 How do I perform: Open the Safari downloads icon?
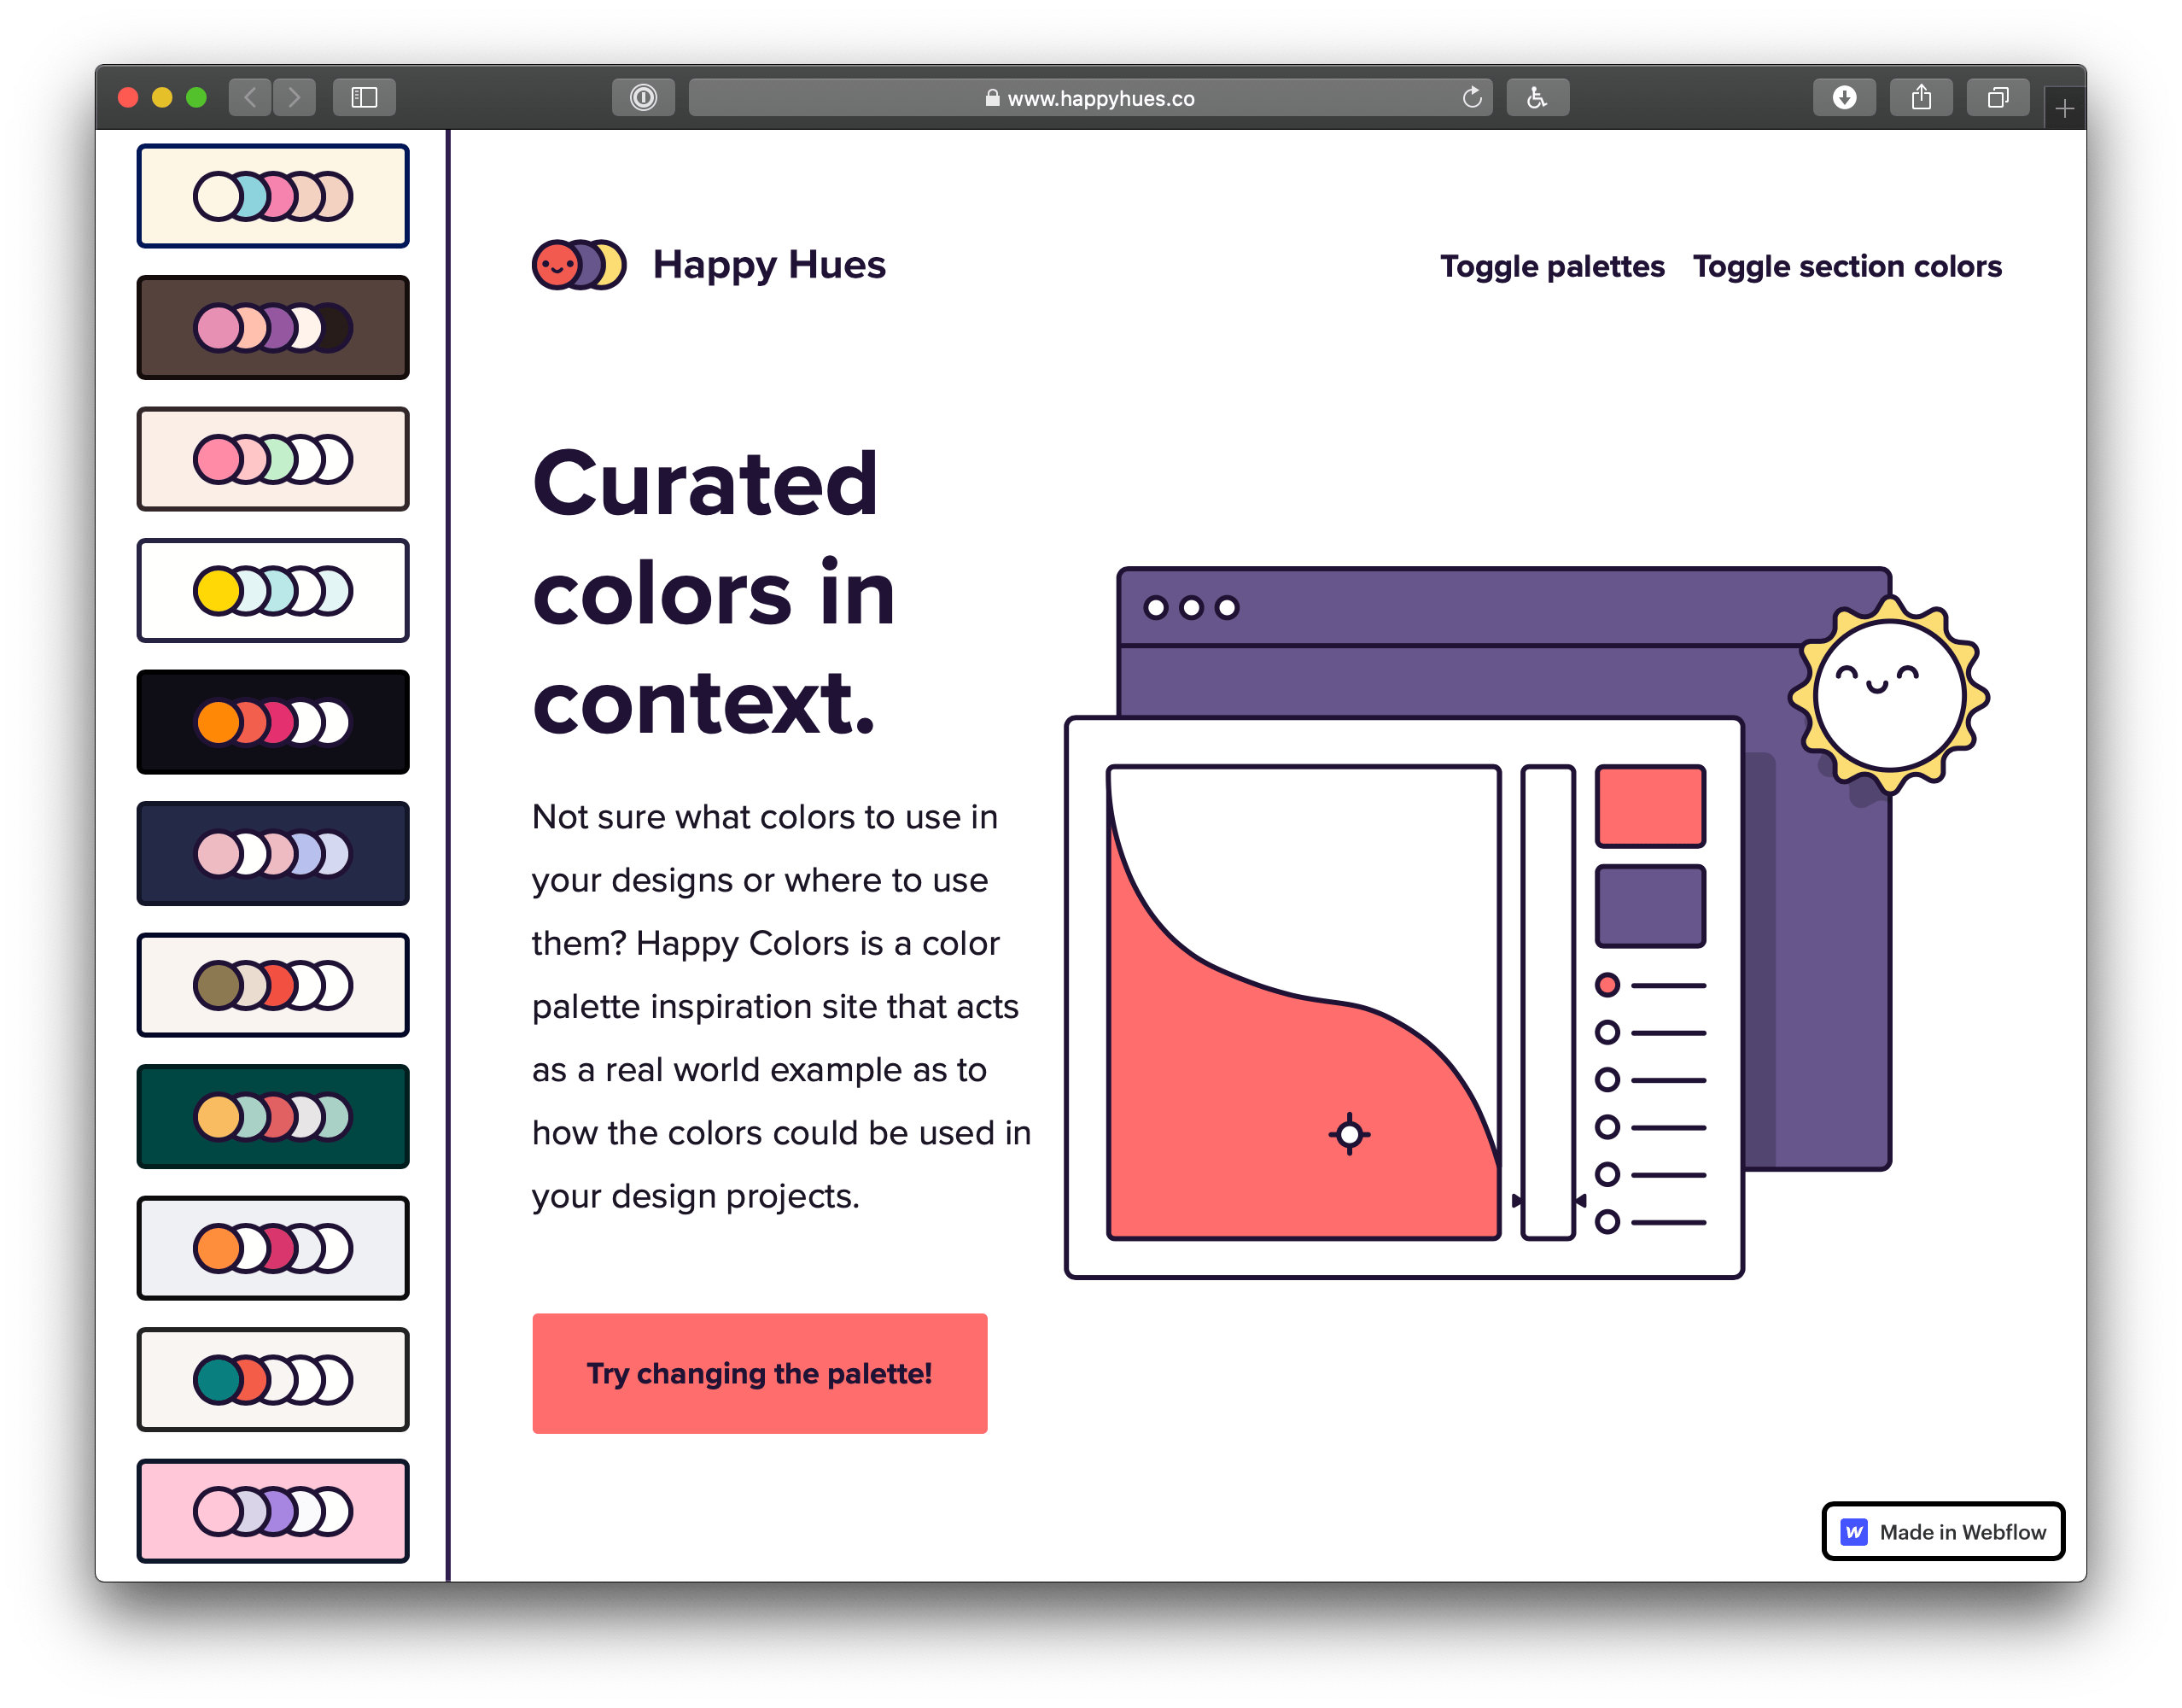pos(1843,97)
